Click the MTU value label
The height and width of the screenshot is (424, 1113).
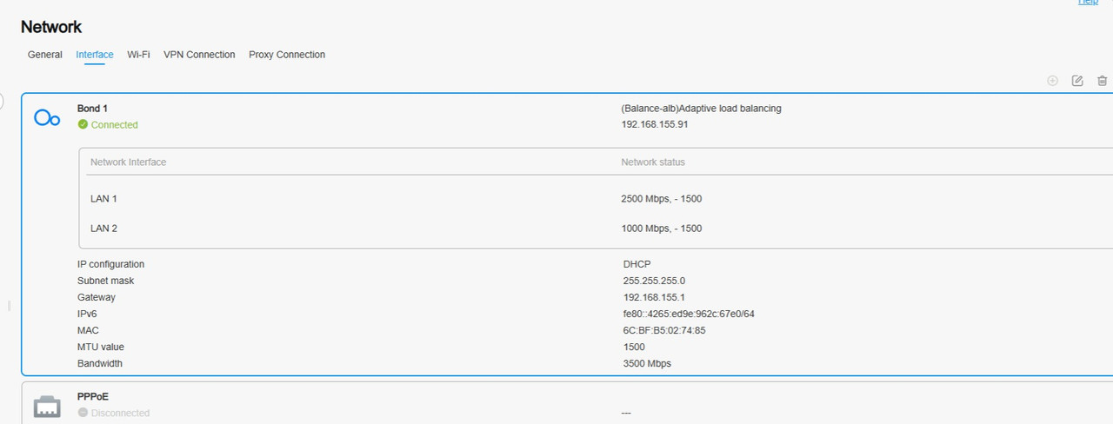(101, 347)
